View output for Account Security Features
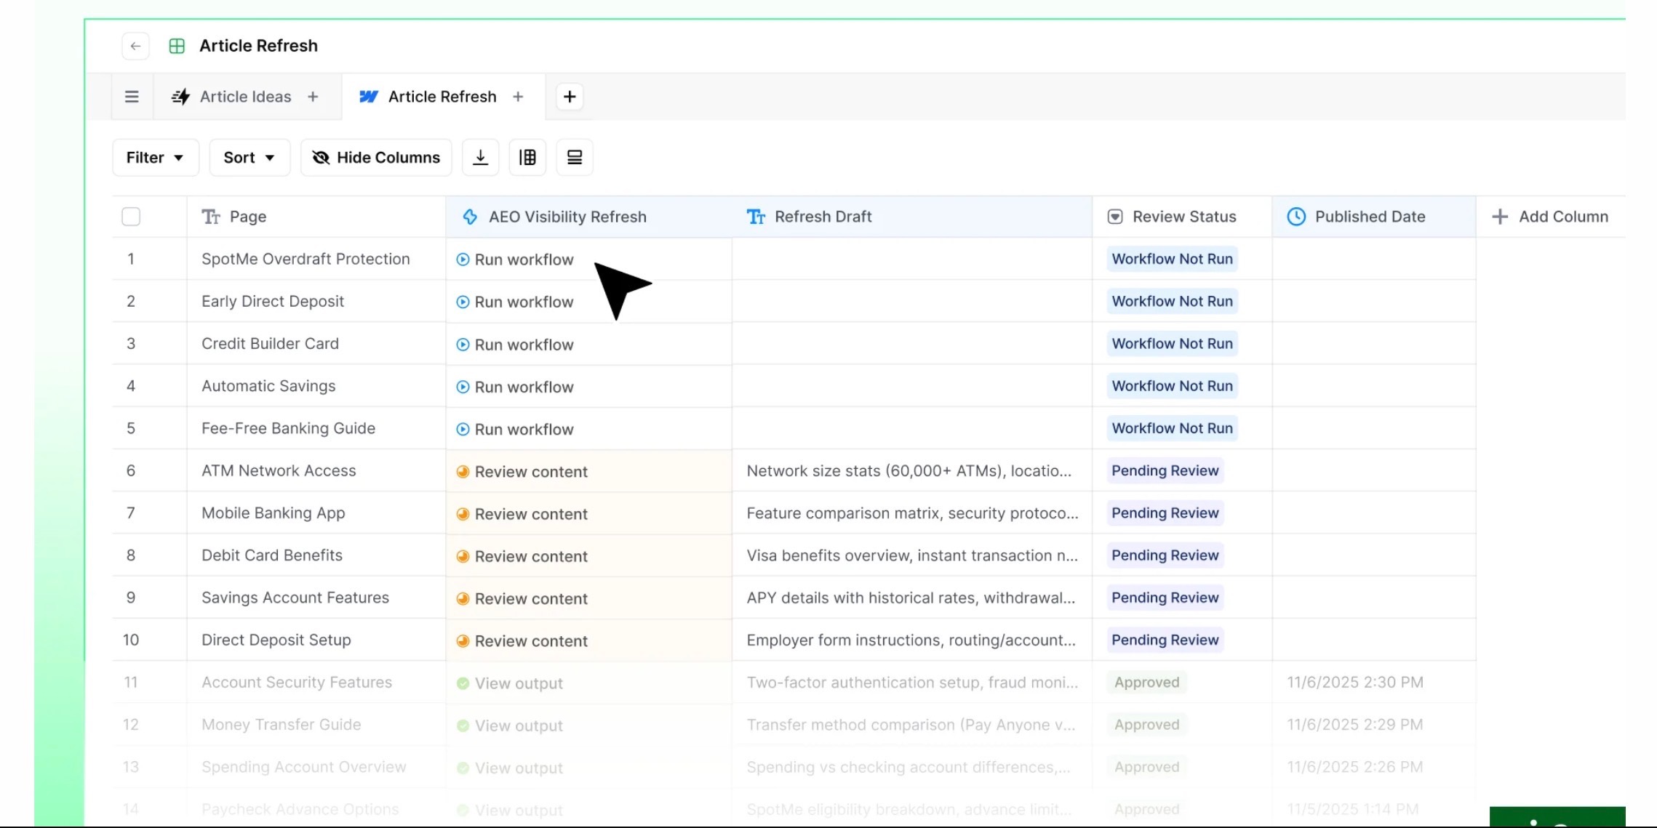Image resolution: width=1657 pixels, height=828 pixels. coord(510,683)
